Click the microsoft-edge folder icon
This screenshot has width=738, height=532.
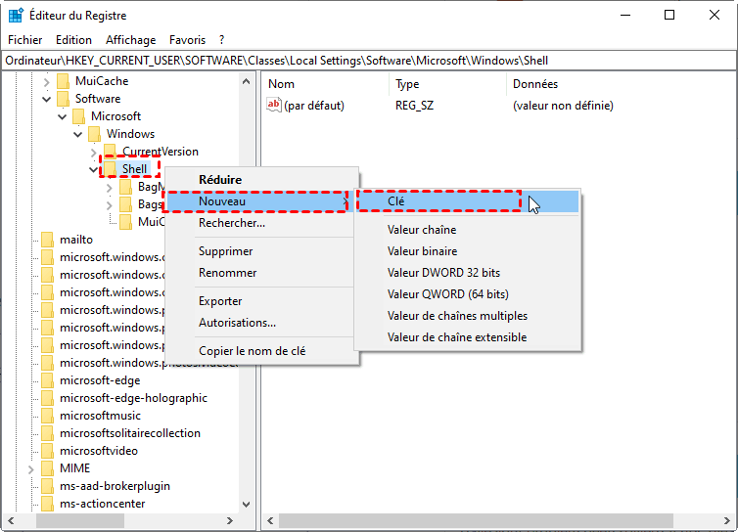(x=47, y=380)
